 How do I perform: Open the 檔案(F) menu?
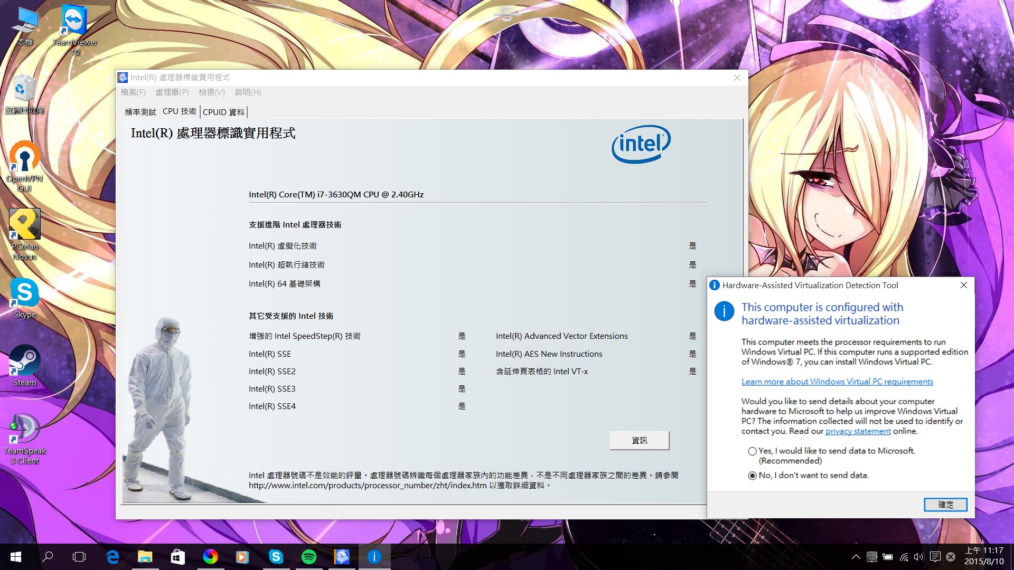pyautogui.click(x=133, y=92)
